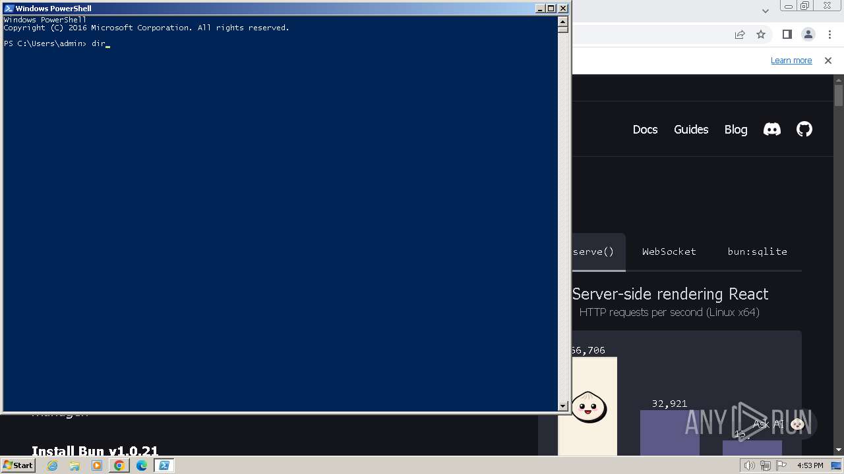Open network status tray icon
This screenshot has height=474, width=844.
pyautogui.click(x=765, y=465)
